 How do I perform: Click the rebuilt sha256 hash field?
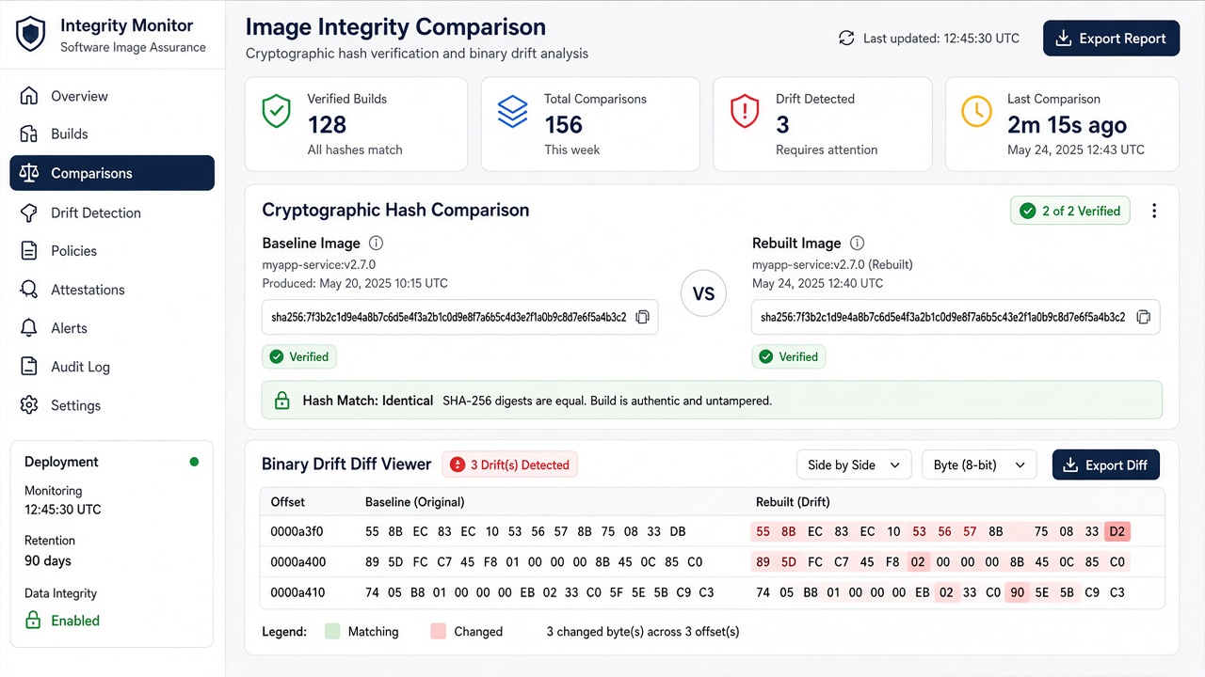click(956, 318)
